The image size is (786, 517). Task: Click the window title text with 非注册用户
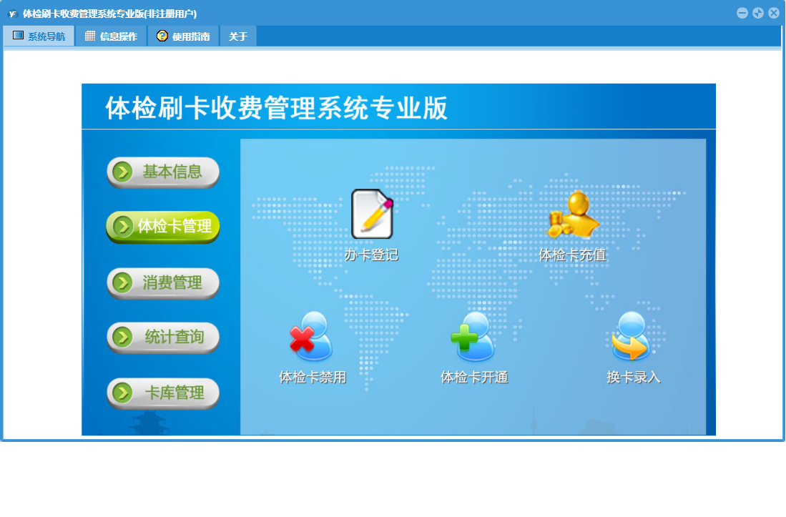click(109, 14)
